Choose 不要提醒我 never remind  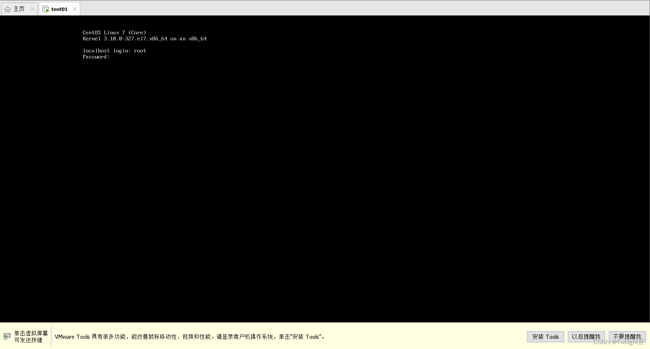click(627, 337)
